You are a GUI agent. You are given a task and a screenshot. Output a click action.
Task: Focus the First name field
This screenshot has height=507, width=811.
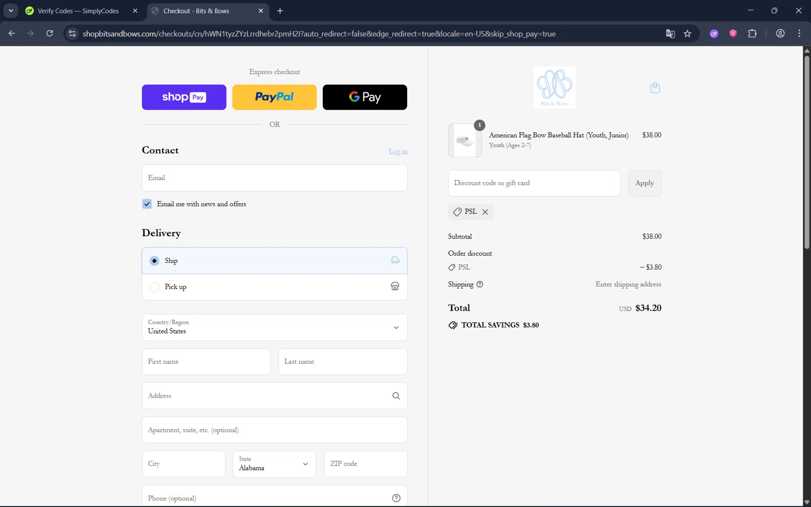(x=206, y=362)
